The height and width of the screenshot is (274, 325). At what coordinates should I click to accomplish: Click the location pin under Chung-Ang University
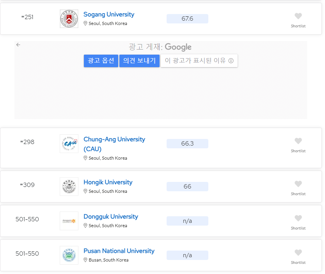(x=85, y=158)
